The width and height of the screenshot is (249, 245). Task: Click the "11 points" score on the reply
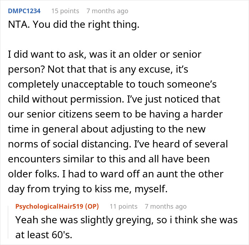(123, 206)
